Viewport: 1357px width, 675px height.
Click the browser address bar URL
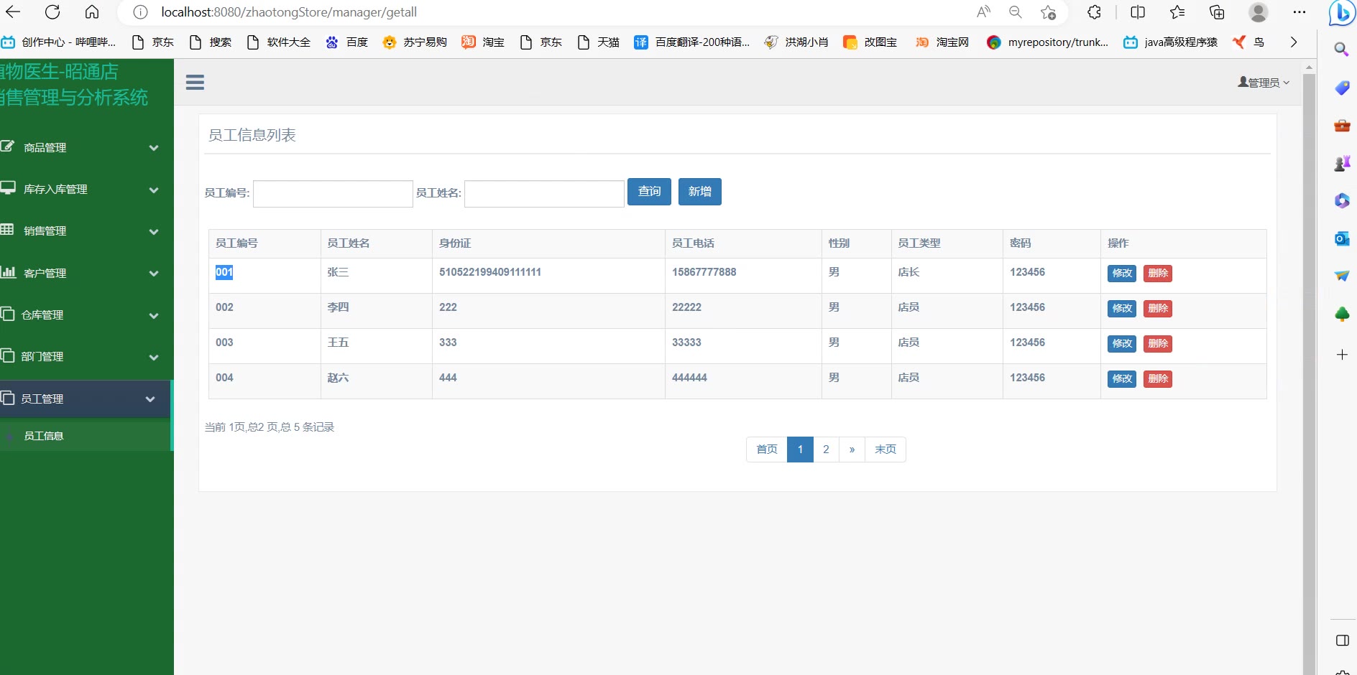[289, 12]
